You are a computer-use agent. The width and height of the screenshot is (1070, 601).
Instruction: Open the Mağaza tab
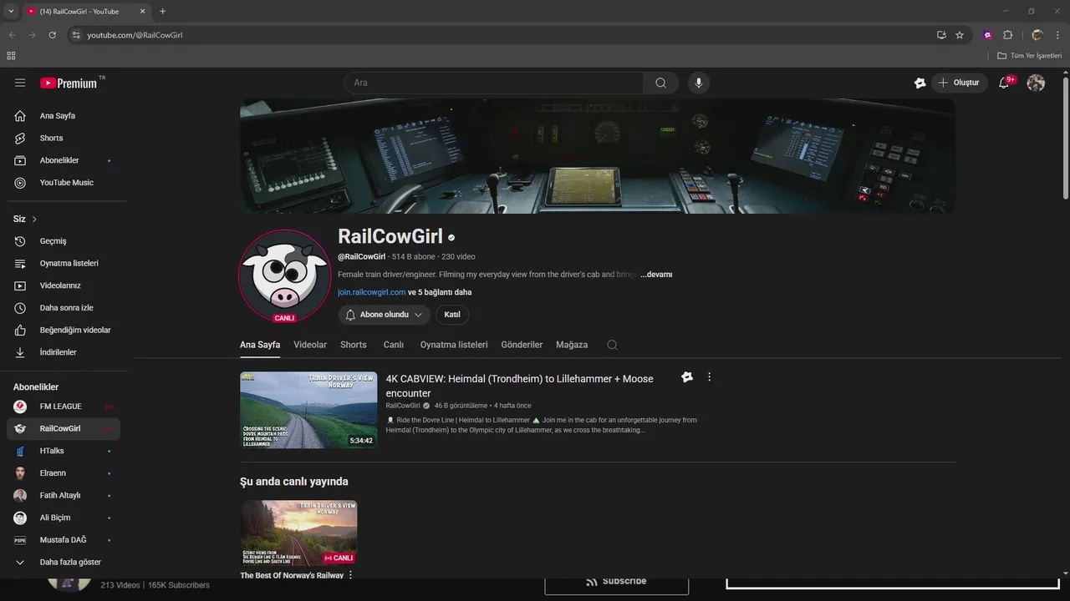[x=572, y=345]
